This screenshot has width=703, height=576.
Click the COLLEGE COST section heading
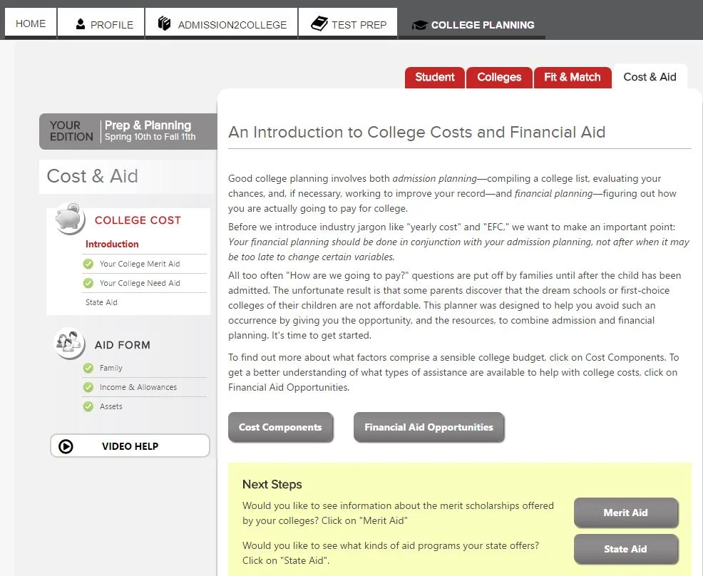click(138, 220)
